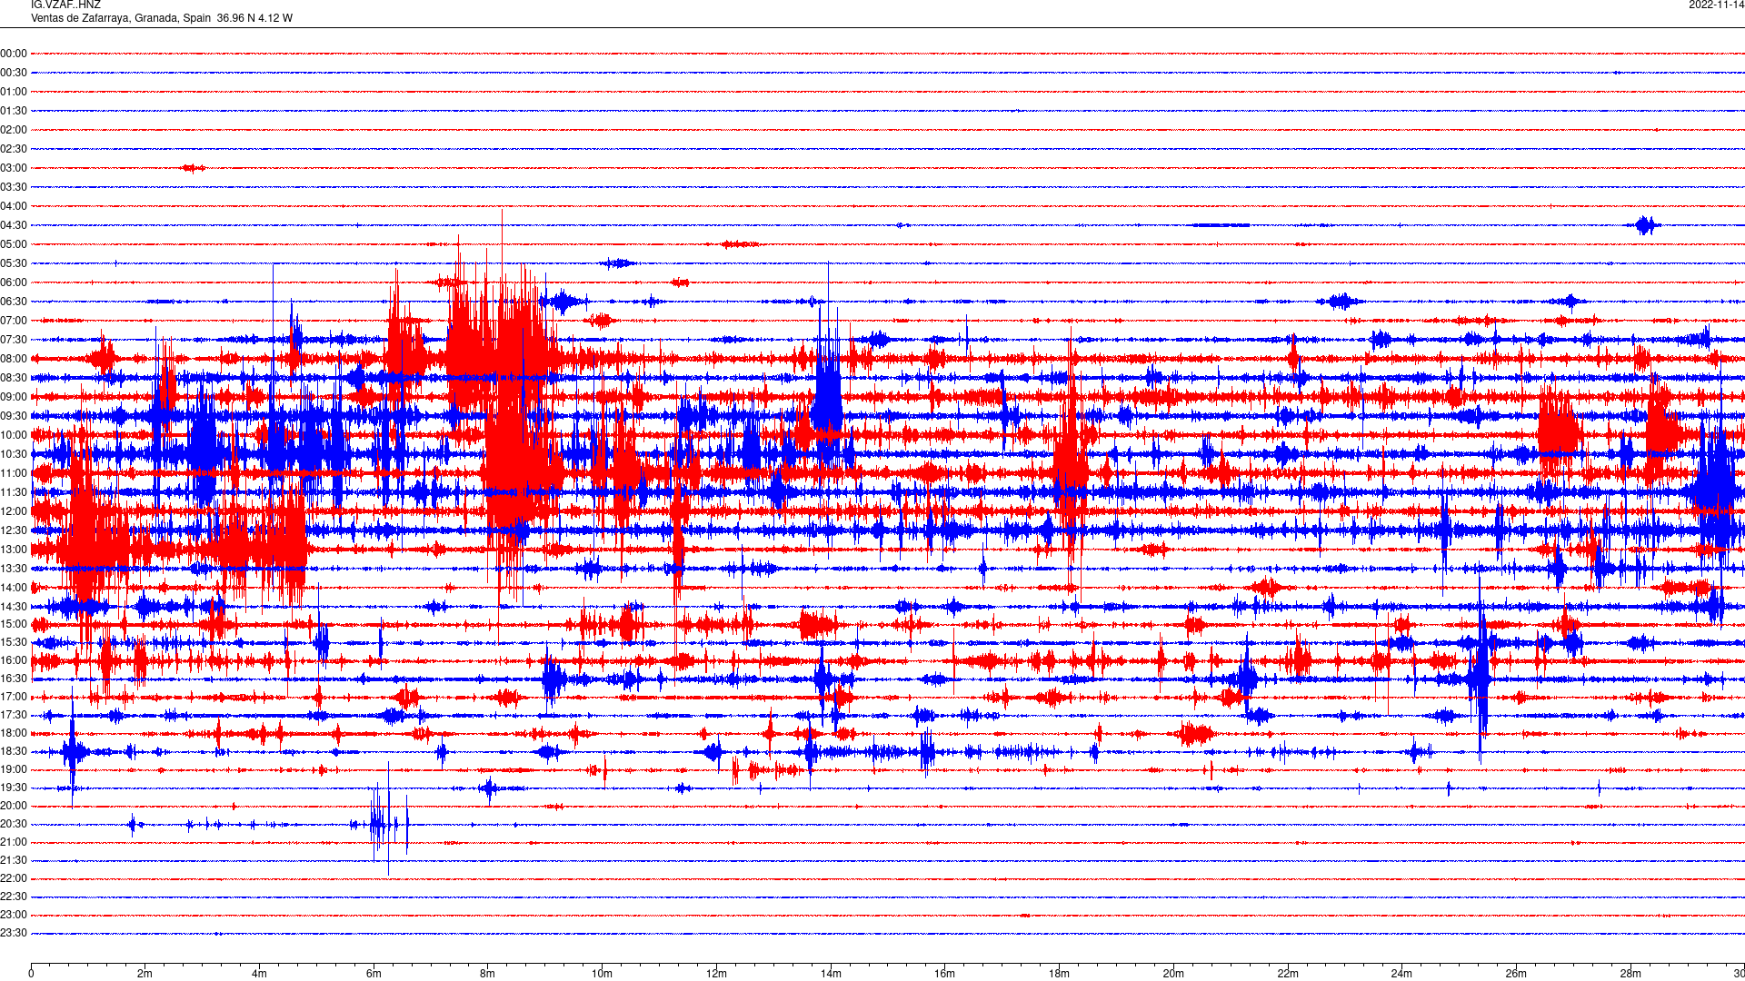Screen dimensions: 1745x981
Task: Click the station code IG.VZAF..HNZ header
Action: point(65,5)
